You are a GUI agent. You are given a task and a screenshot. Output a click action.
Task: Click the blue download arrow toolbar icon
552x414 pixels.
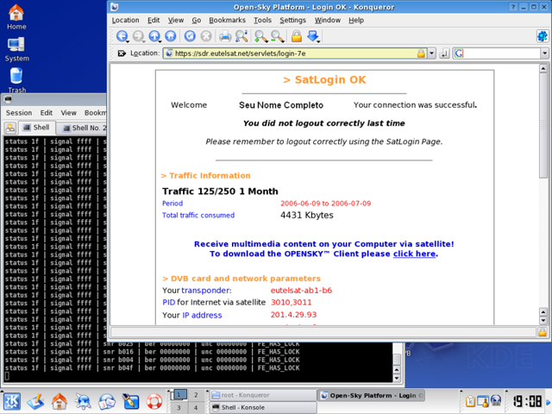[313, 36]
